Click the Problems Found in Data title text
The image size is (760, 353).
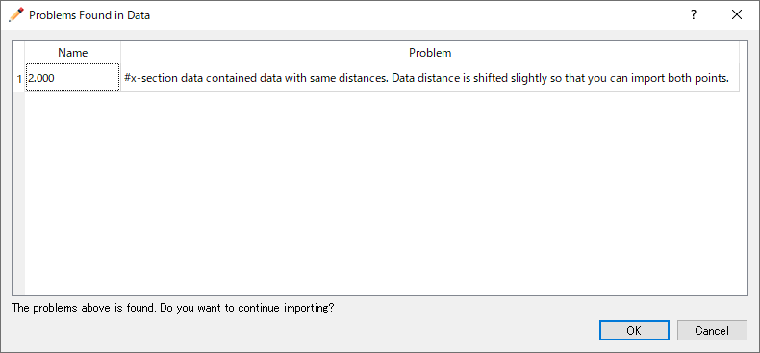[89, 15]
